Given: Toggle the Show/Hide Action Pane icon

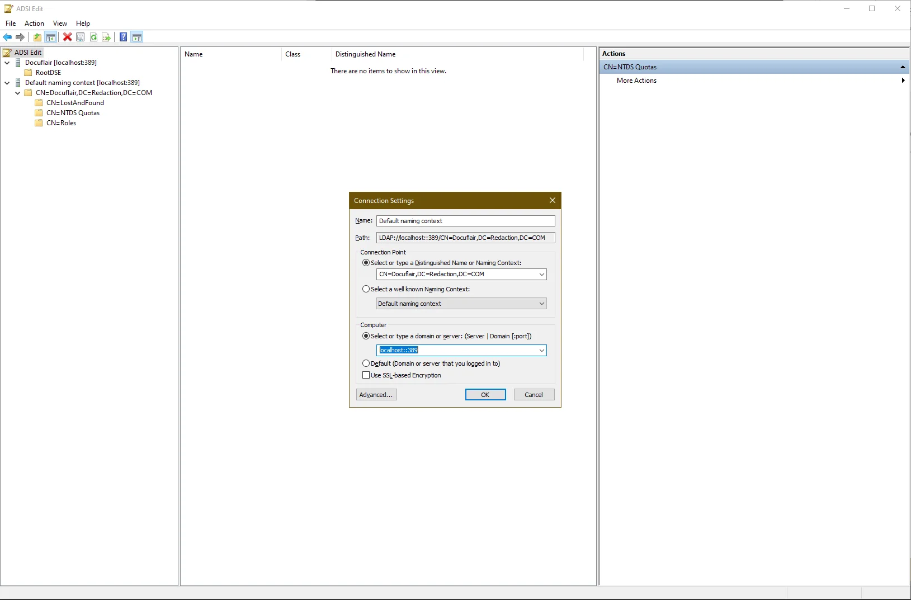Looking at the screenshot, I should [137, 37].
